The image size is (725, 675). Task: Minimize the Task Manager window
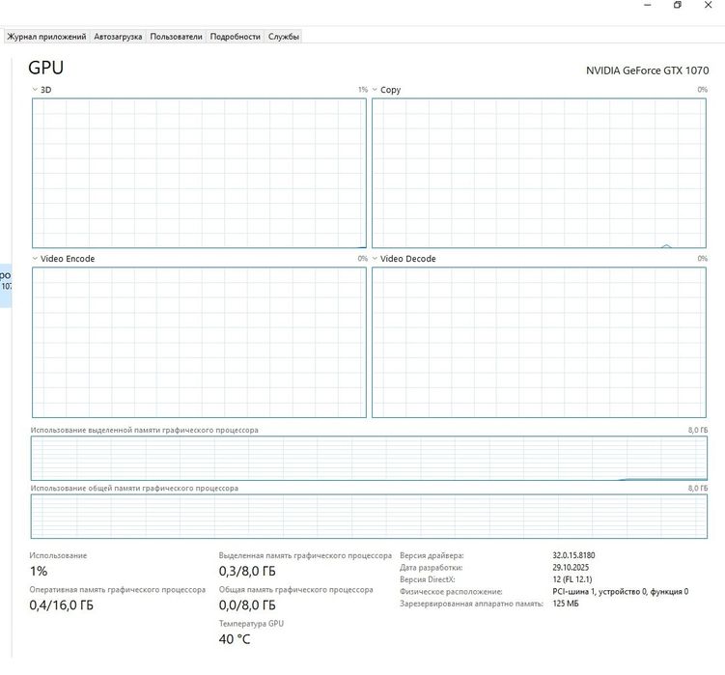(x=648, y=5)
